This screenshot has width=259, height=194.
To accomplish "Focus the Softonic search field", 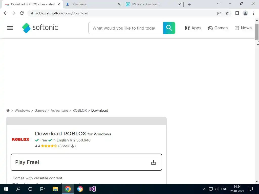I will [126, 28].
